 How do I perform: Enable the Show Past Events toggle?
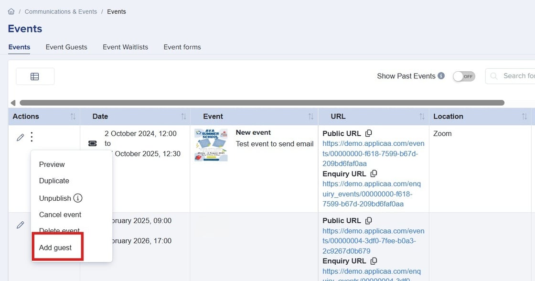point(463,76)
